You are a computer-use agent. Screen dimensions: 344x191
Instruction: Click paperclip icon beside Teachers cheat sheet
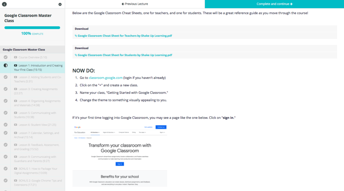tap(76, 36)
